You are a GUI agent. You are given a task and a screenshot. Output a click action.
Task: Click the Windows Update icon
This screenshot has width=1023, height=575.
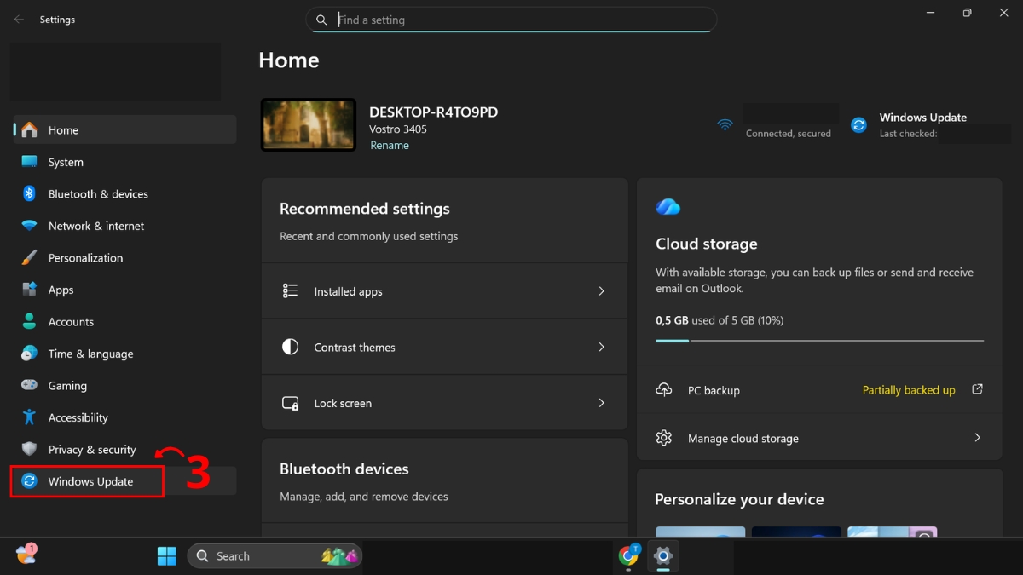click(x=29, y=481)
